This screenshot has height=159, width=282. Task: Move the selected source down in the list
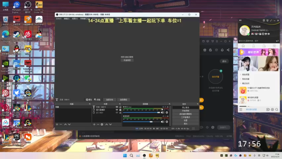tap(110, 124)
